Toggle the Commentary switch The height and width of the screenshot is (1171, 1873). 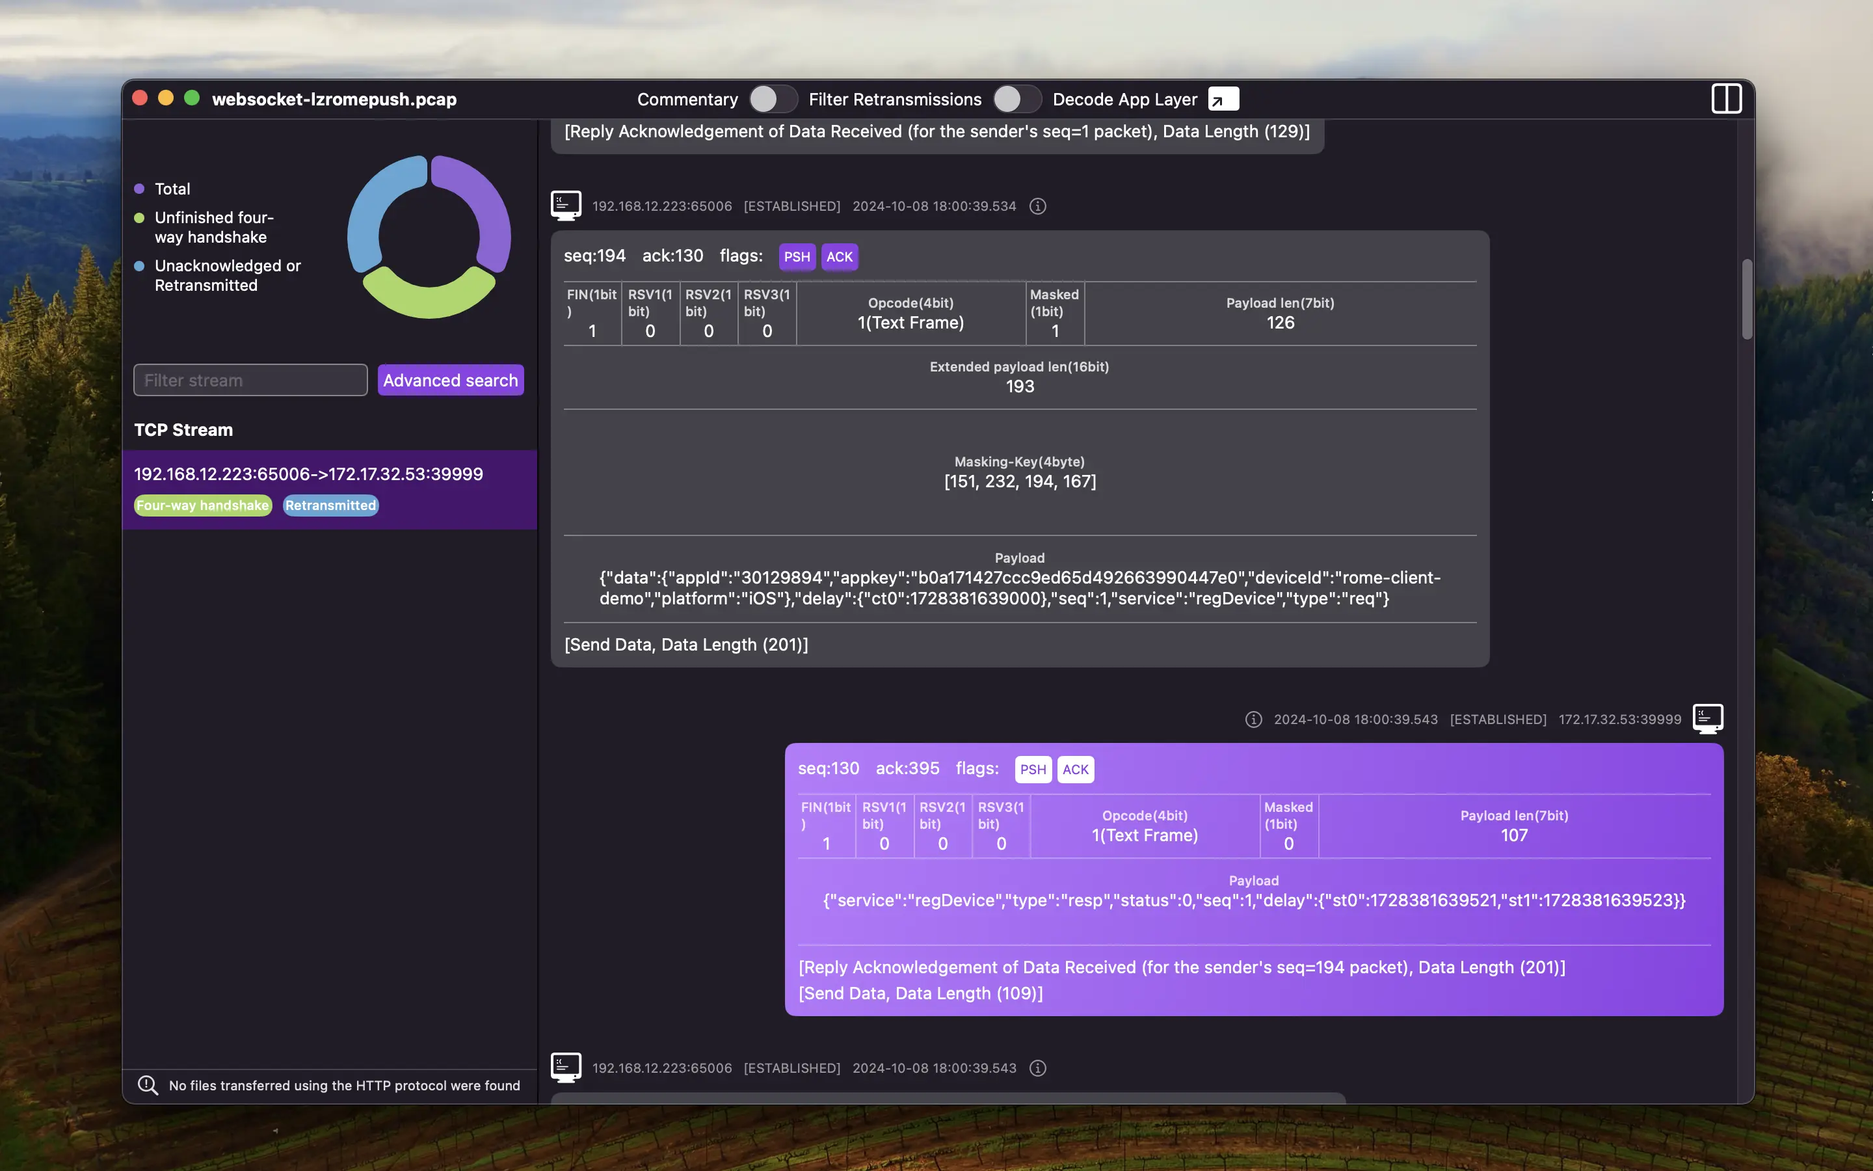[773, 99]
